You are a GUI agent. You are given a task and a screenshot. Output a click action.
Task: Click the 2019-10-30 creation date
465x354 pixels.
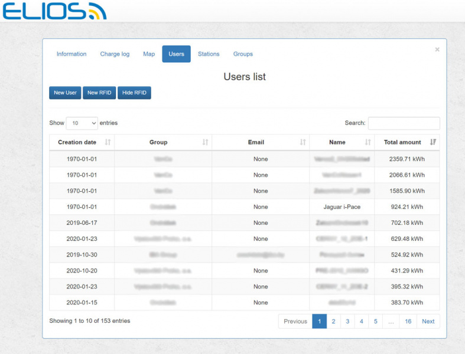coord(82,255)
